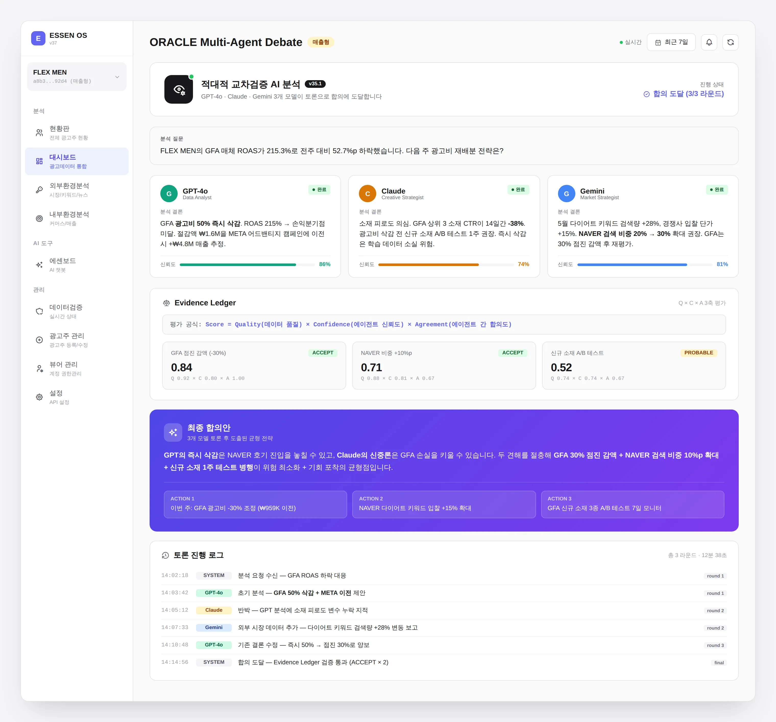Click the 토론 진행 로그 history icon

point(165,555)
